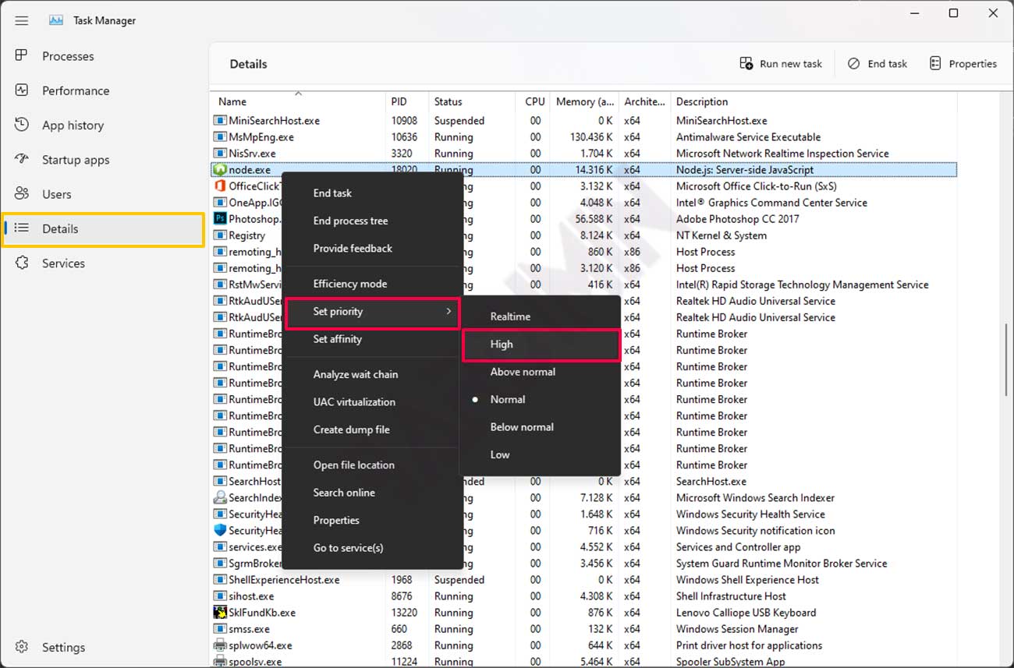Select the sihost.exe row

click(583, 596)
